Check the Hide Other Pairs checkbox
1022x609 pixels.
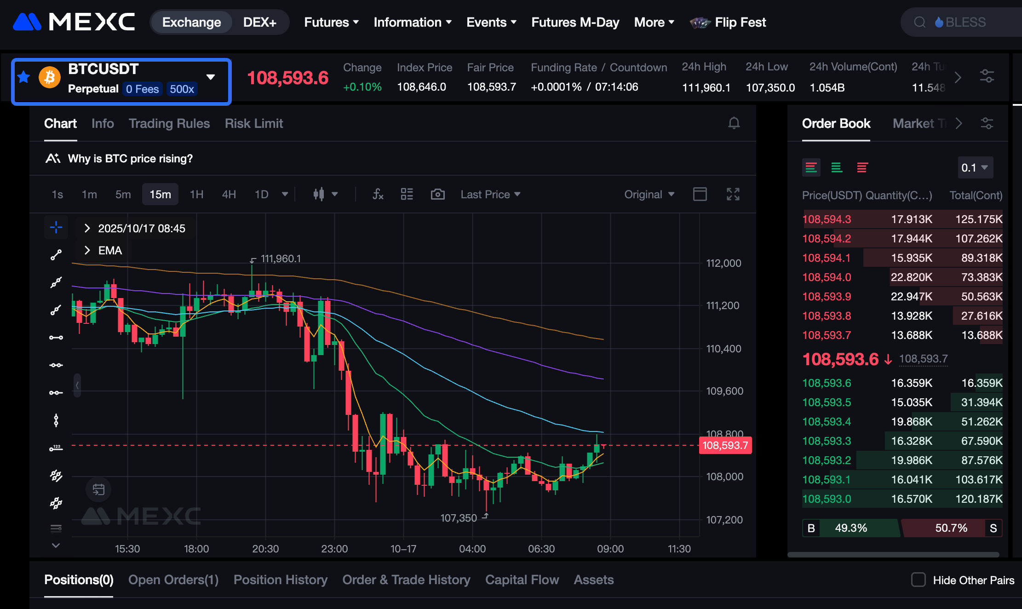coord(918,580)
